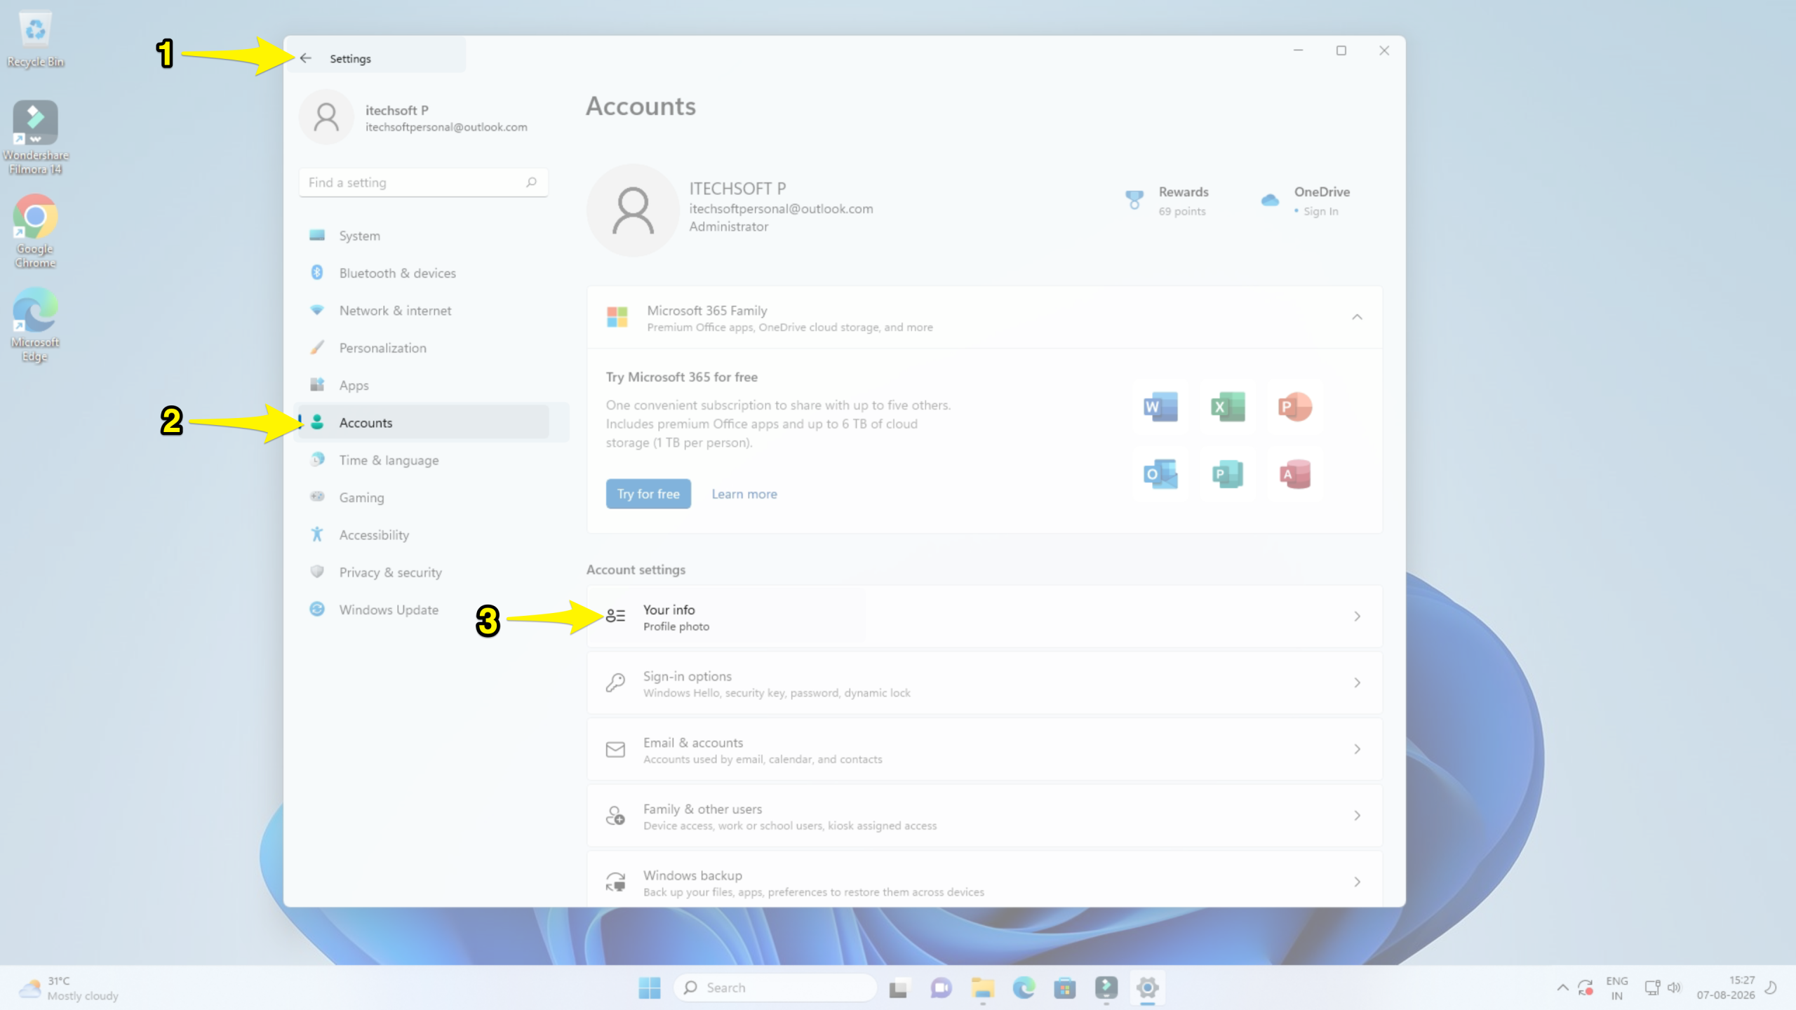Click the Outlook app icon

[x=1160, y=474]
